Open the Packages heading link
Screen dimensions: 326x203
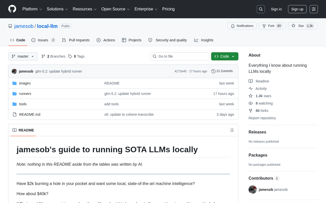(258, 155)
